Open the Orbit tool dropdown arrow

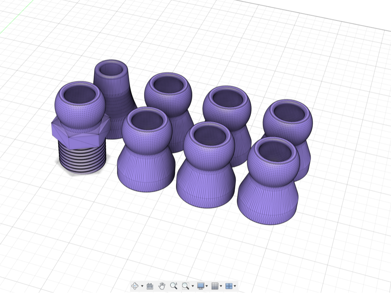(x=142, y=286)
